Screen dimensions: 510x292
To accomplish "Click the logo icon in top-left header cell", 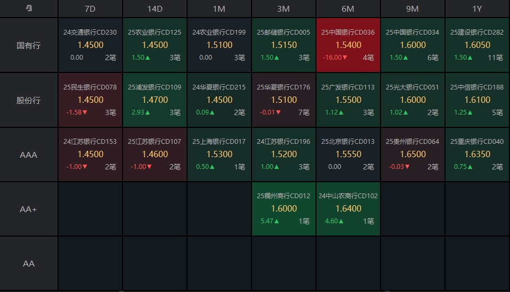I will click(x=29, y=8).
